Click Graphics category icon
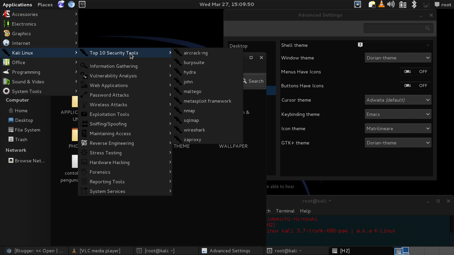 click(x=6, y=34)
